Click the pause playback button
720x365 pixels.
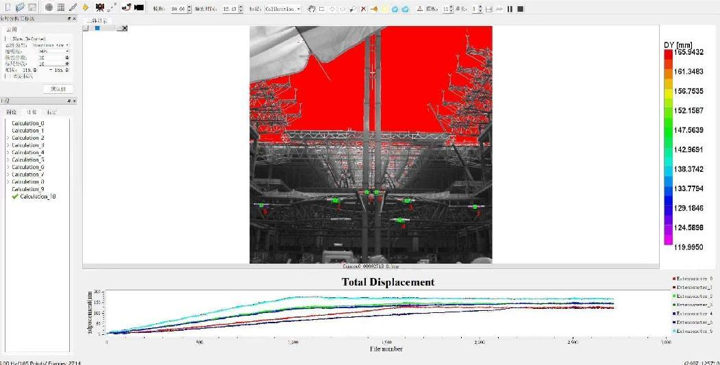click(510, 9)
